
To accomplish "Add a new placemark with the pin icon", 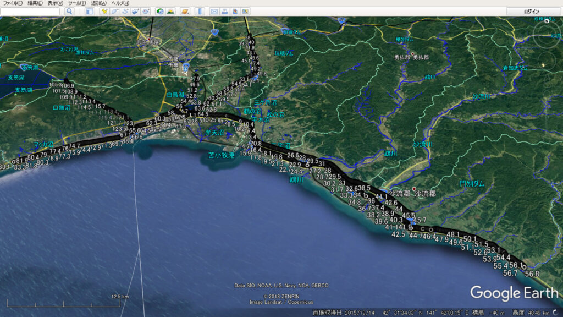I will [103, 11].
